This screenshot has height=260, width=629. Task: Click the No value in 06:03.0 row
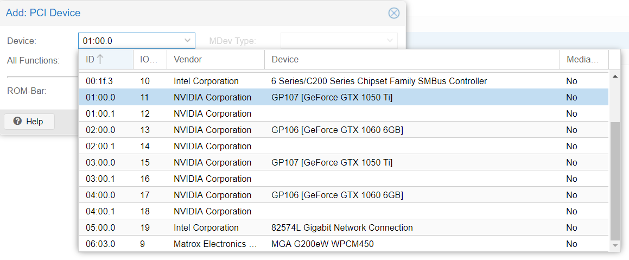coord(571,244)
